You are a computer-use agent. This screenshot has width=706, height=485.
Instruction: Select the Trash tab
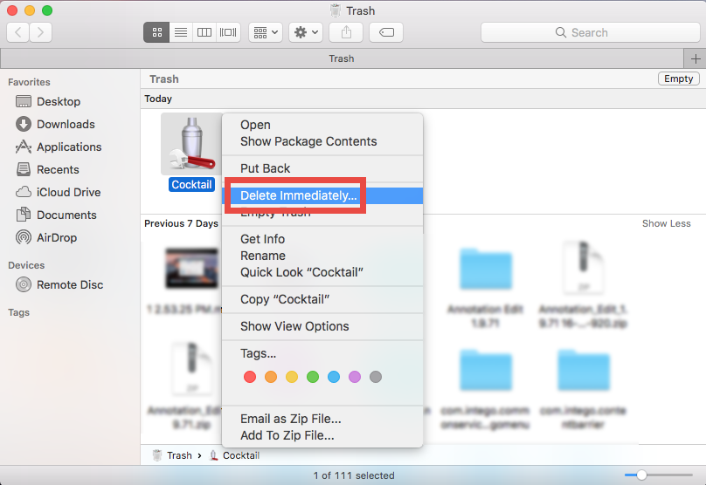[342, 59]
